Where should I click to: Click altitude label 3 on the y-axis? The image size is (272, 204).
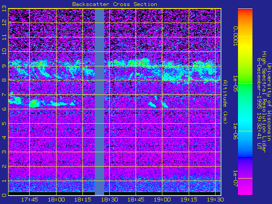point(4,152)
